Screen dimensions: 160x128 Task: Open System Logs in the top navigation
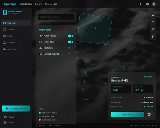click(x=51, y=4)
